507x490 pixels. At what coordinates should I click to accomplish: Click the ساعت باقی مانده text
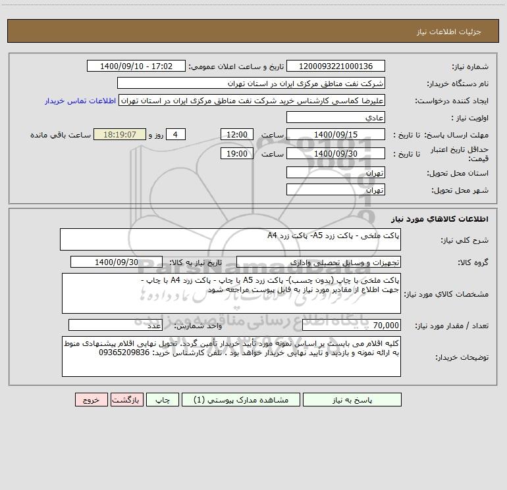coord(61,135)
